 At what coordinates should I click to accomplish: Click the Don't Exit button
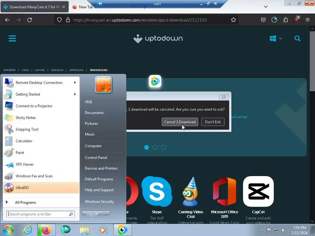click(213, 122)
